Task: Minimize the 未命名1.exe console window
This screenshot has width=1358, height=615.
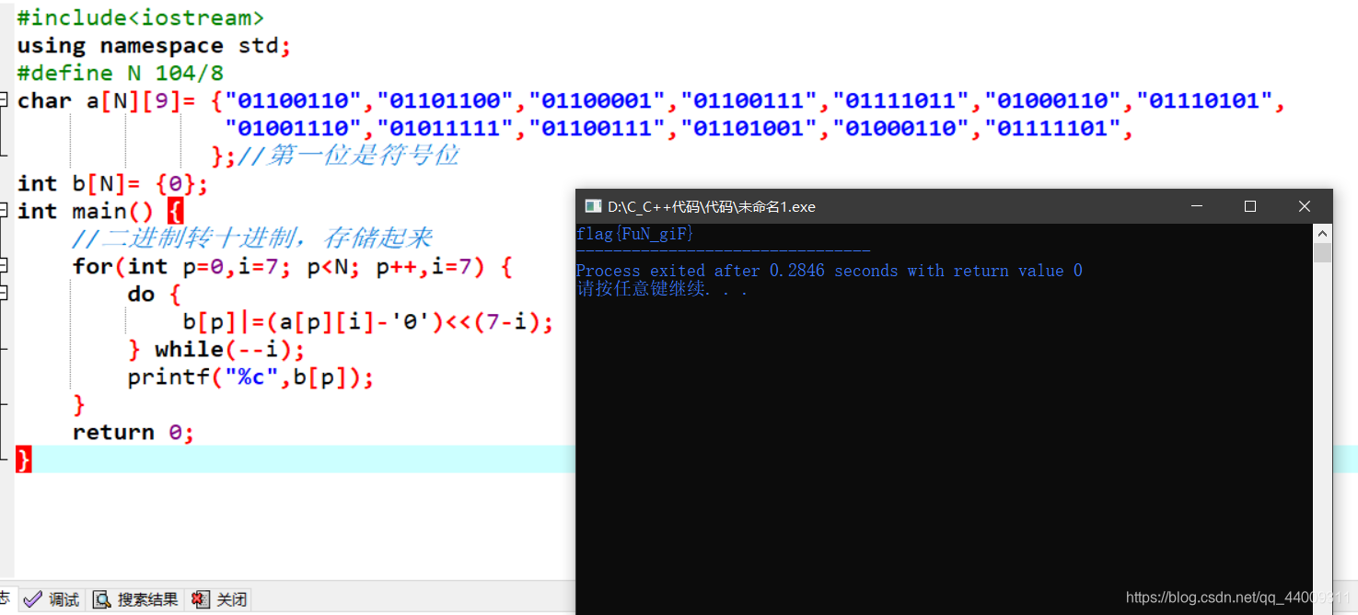Action: click(1195, 206)
